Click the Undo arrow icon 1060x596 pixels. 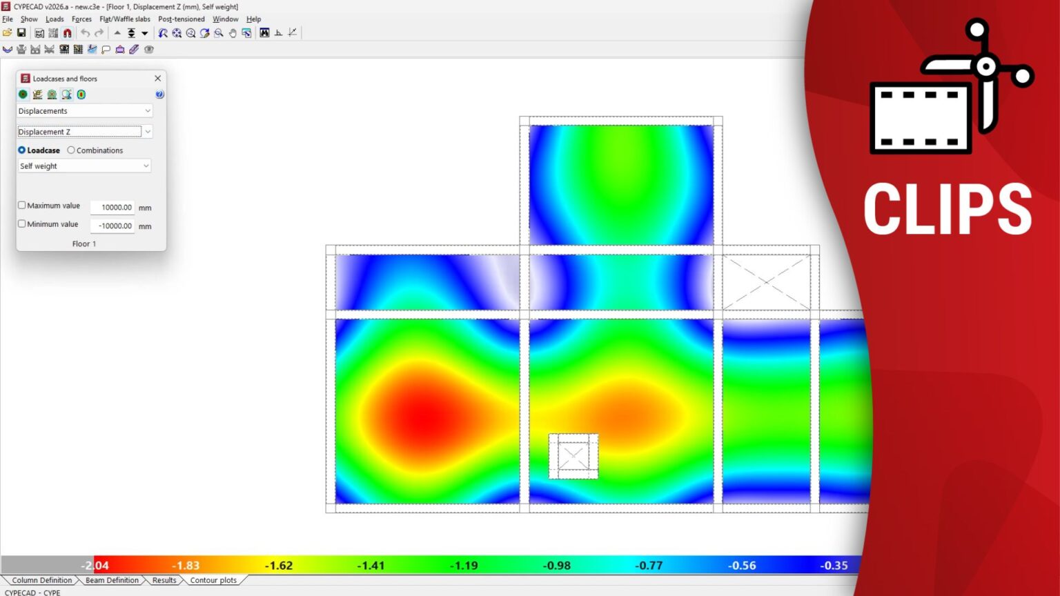point(84,32)
